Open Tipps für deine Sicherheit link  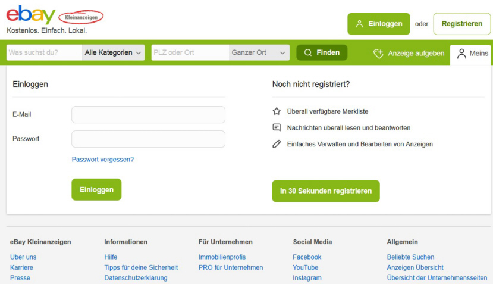tap(141, 267)
